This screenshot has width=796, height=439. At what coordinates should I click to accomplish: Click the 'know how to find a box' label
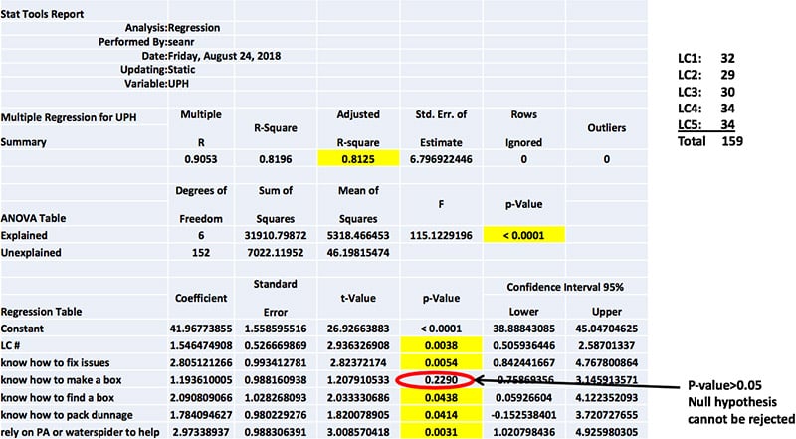[x=58, y=398]
